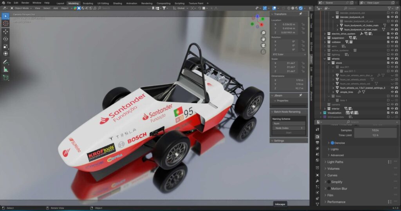This screenshot has width=401, height=211.
Task: Hide collision collection with eye icon
Action: (x=392, y=42)
